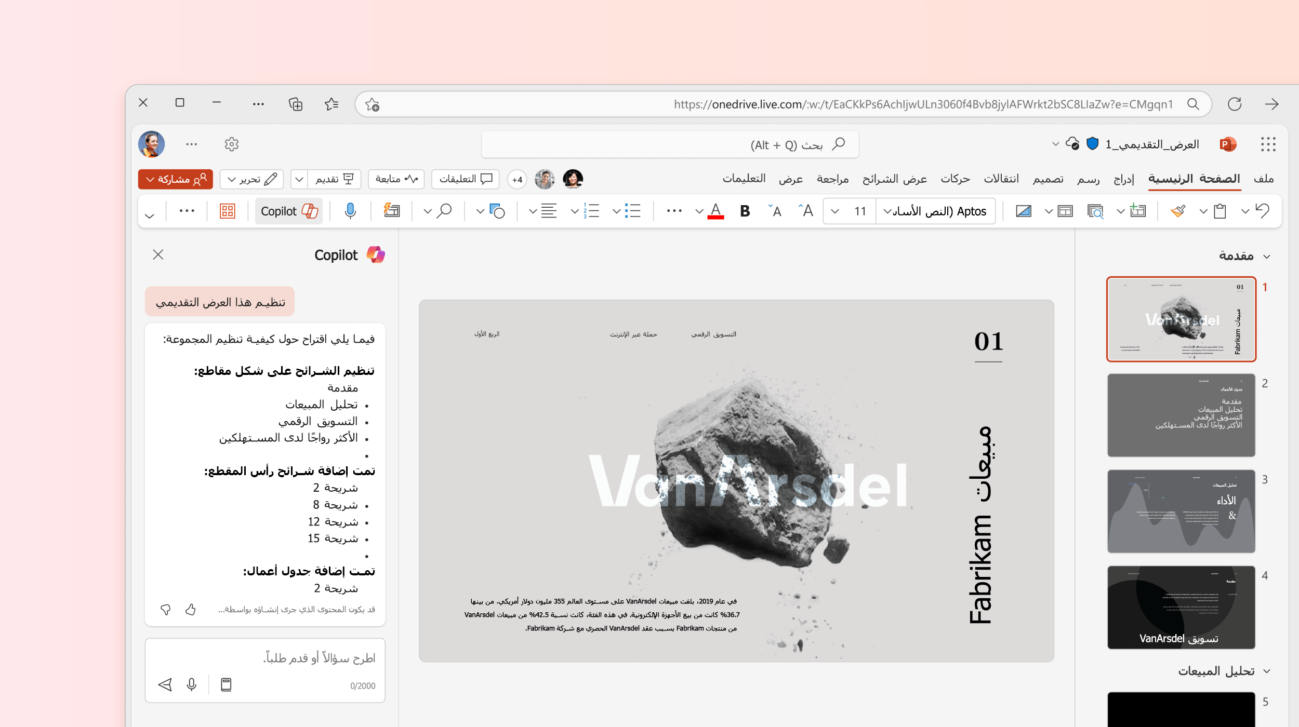Open the تقديم presentation options dropdown arrow
Screen dimensions: 1299x727
coord(299,180)
